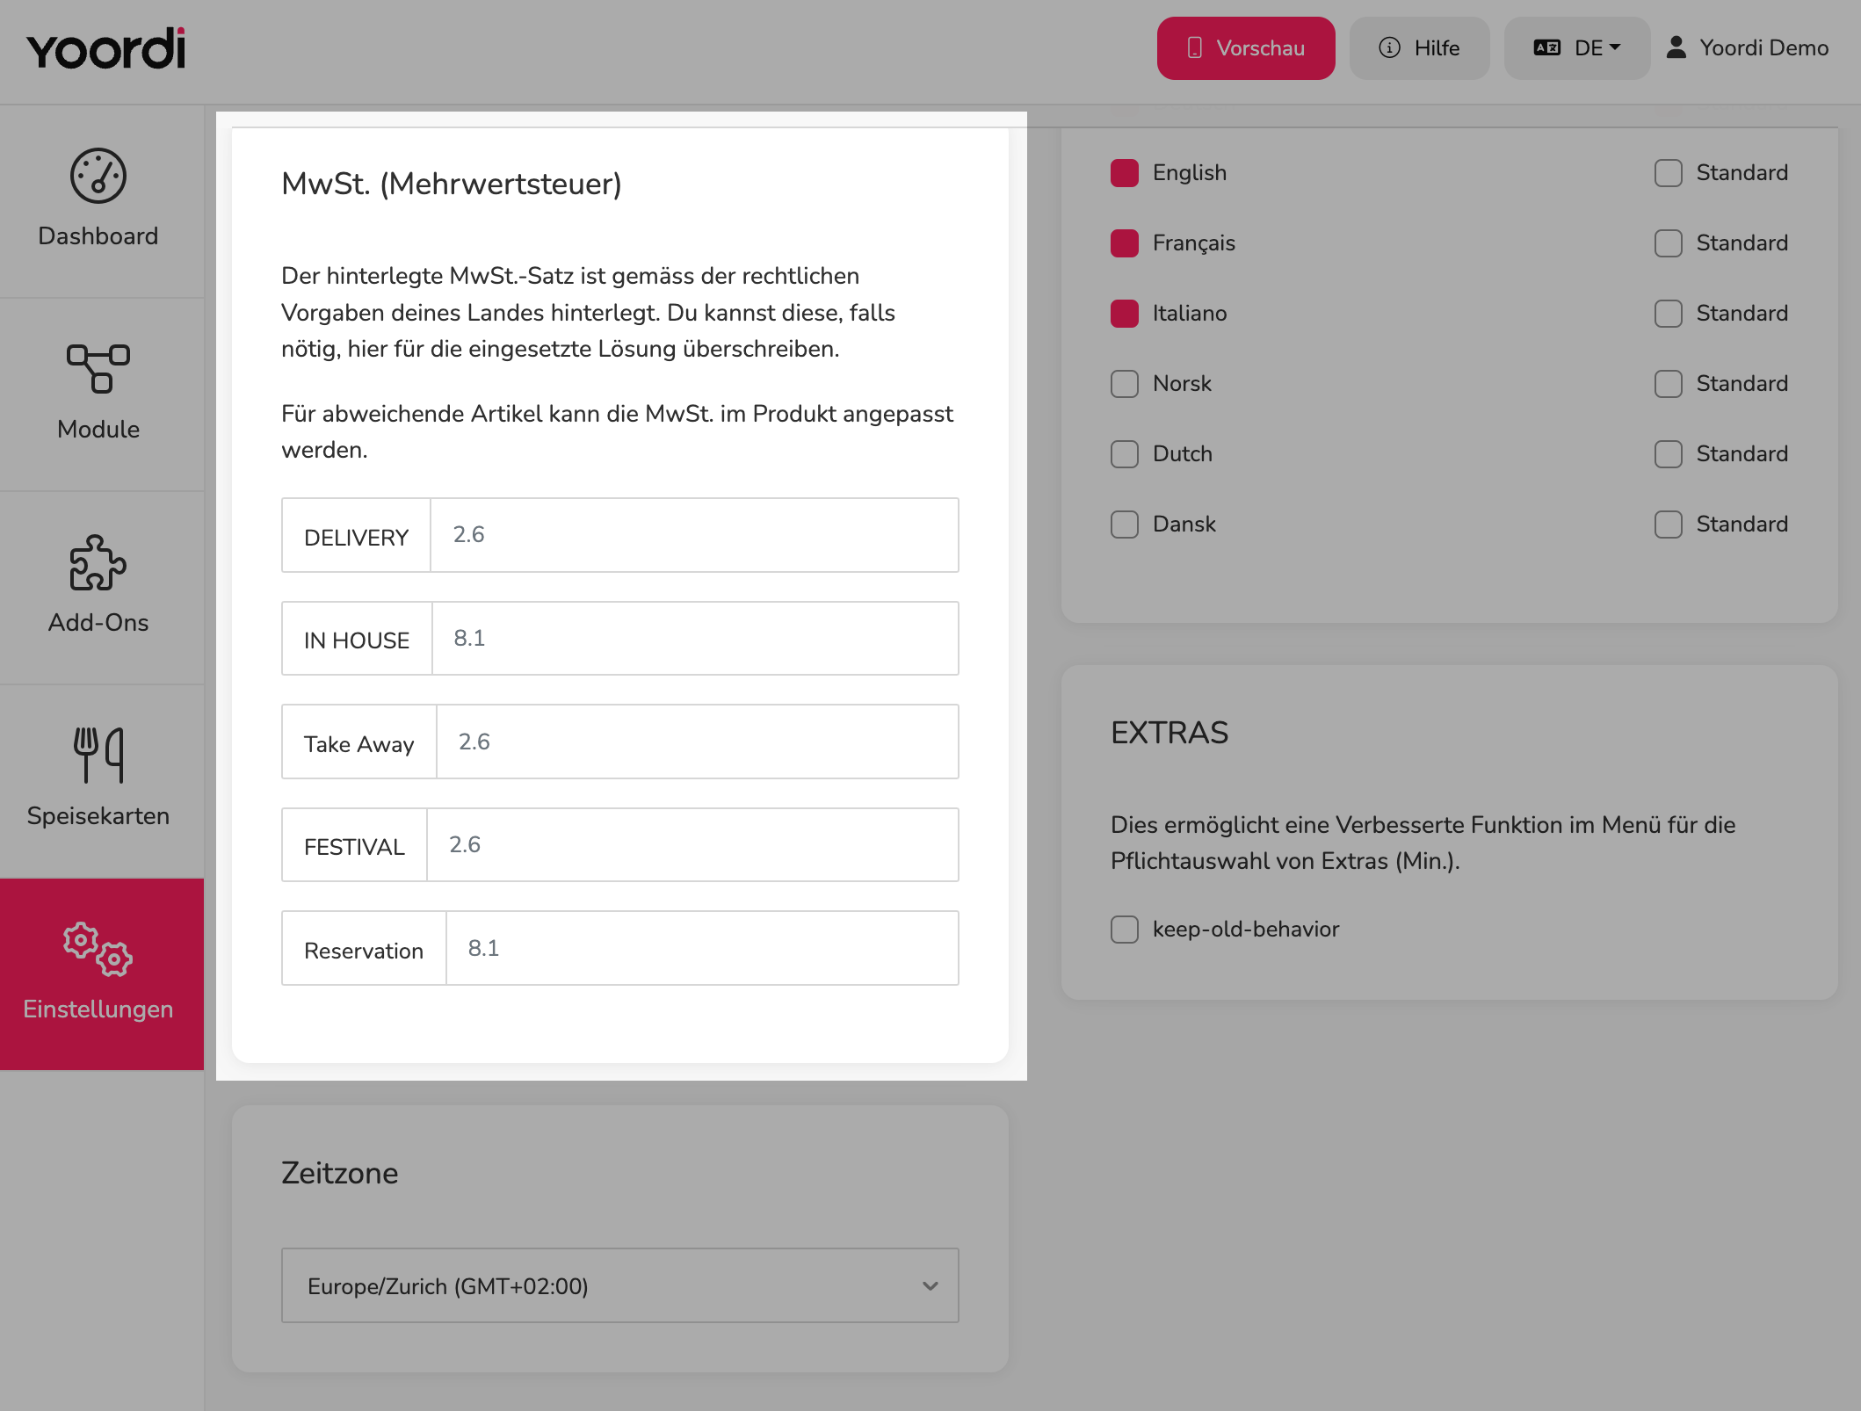Click the Module nodes icon

(98, 369)
